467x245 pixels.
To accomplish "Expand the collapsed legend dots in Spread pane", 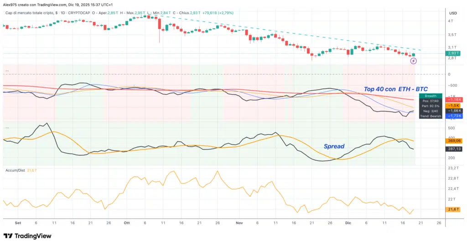I will pos(7,128).
